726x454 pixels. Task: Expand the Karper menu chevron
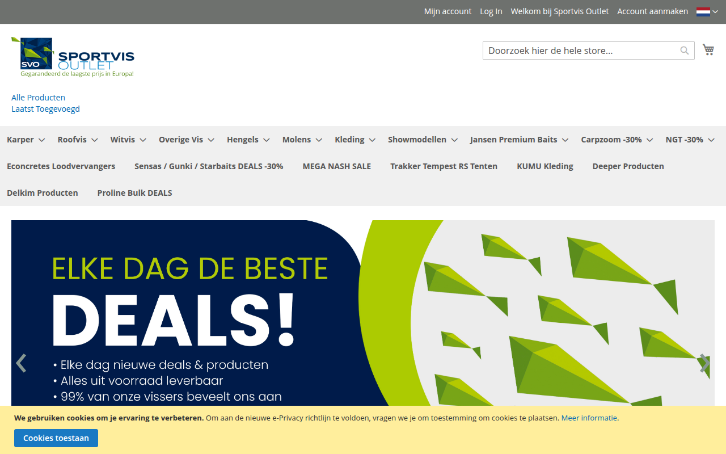pyautogui.click(x=41, y=140)
